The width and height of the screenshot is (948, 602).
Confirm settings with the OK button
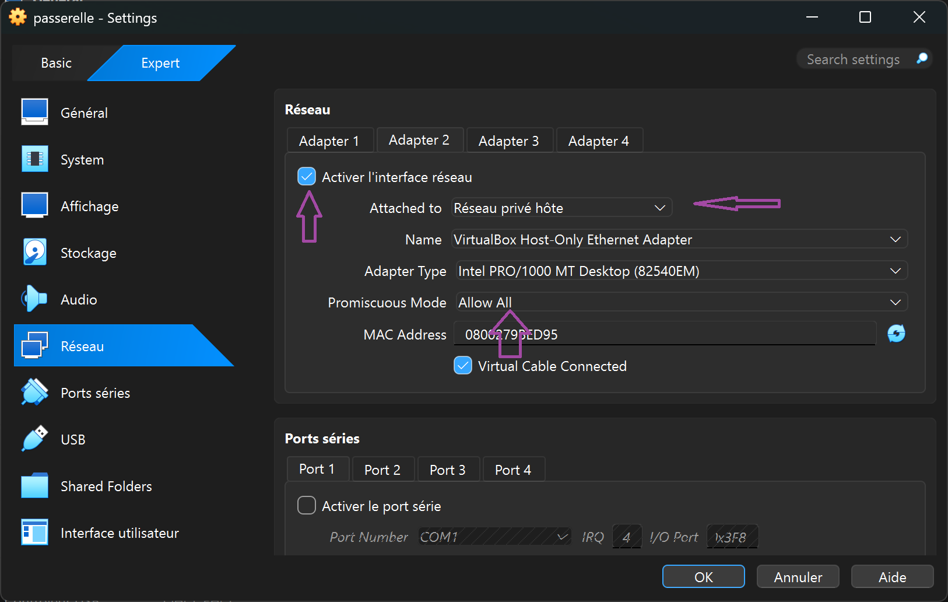pyautogui.click(x=703, y=576)
